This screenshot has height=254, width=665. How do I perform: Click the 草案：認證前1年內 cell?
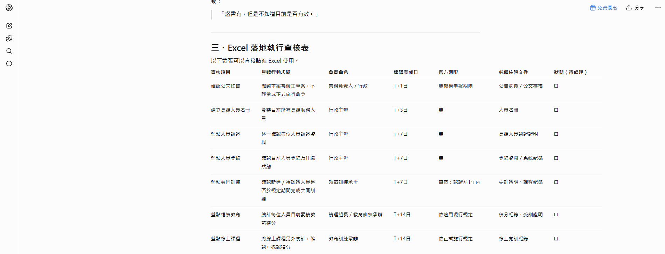pos(459,182)
